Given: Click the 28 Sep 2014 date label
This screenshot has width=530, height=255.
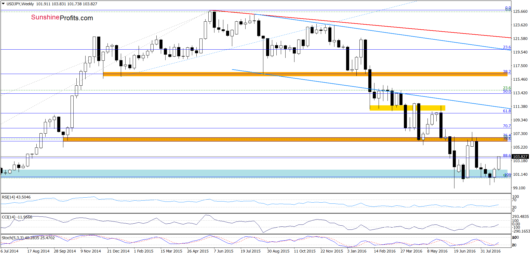Looking at the screenshot, I should click(65, 251).
